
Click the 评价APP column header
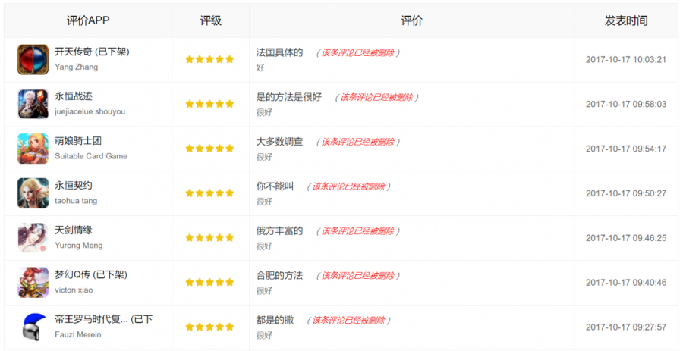tap(88, 21)
